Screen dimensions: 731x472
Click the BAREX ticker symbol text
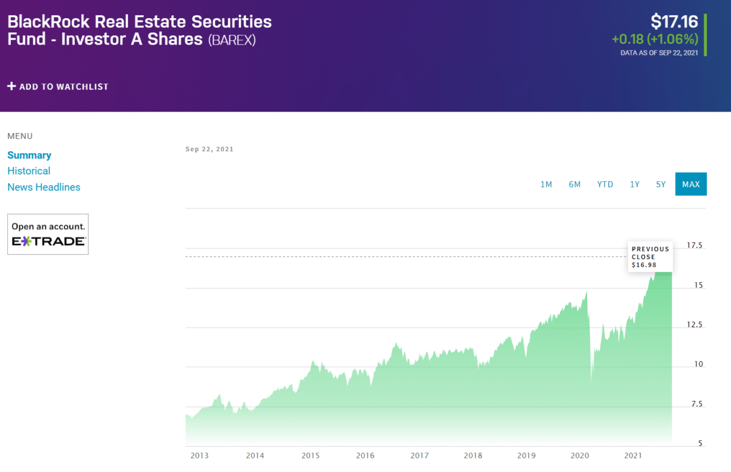pyautogui.click(x=232, y=40)
